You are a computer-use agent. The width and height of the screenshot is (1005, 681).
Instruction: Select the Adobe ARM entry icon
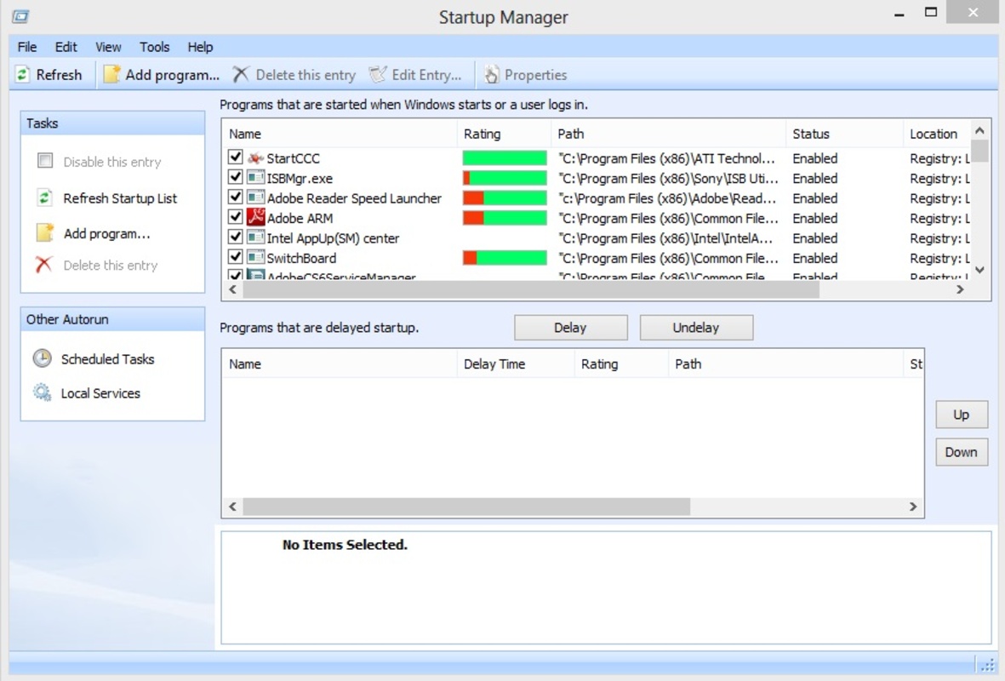pos(255,218)
